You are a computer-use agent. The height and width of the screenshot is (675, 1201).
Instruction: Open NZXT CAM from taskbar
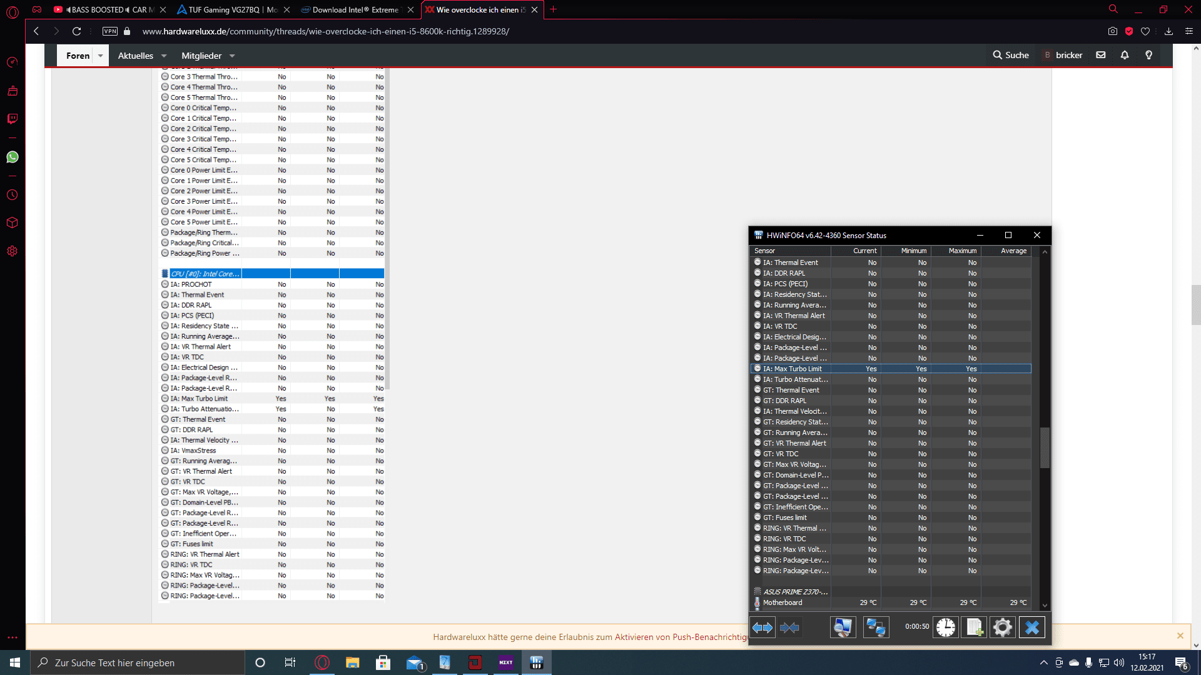tap(505, 662)
